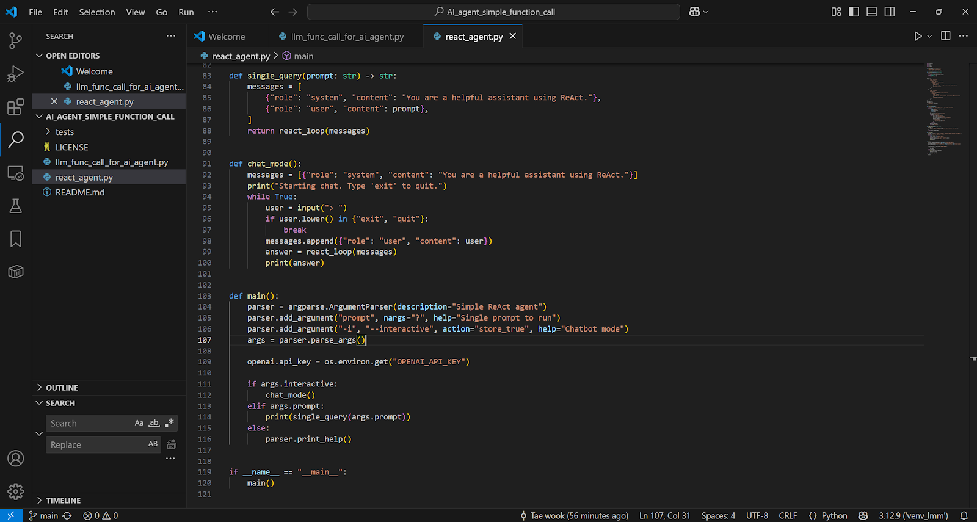Open the Testing flask view

click(x=16, y=206)
